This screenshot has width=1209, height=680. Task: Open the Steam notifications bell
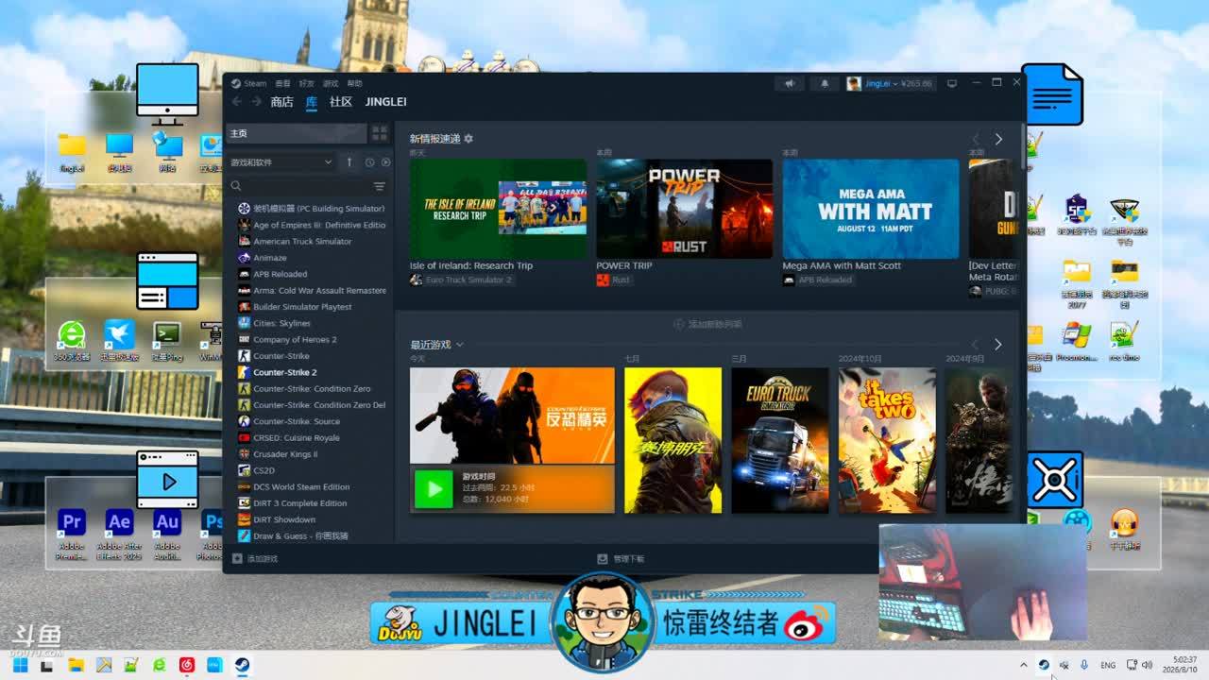pyautogui.click(x=825, y=83)
